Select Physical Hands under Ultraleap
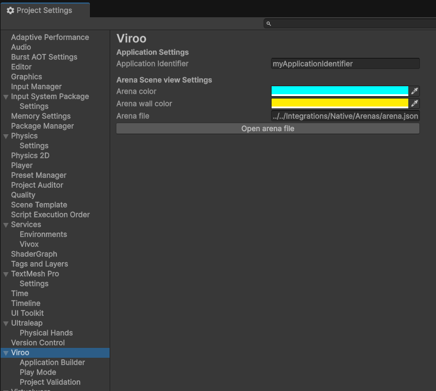Viewport: 436px width, 391px height. click(x=46, y=333)
